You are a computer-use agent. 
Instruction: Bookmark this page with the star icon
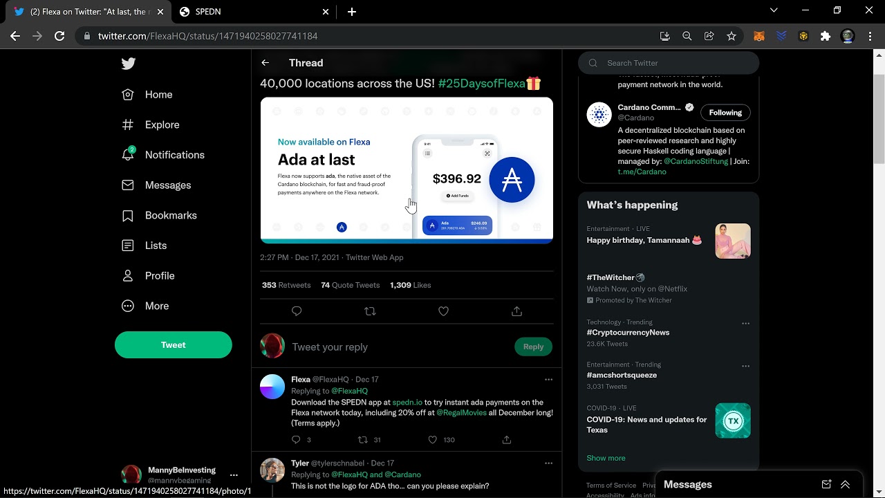click(x=732, y=36)
